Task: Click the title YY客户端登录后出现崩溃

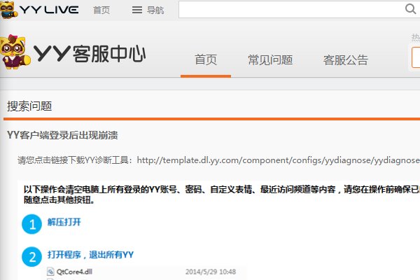Action: pos(62,135)
